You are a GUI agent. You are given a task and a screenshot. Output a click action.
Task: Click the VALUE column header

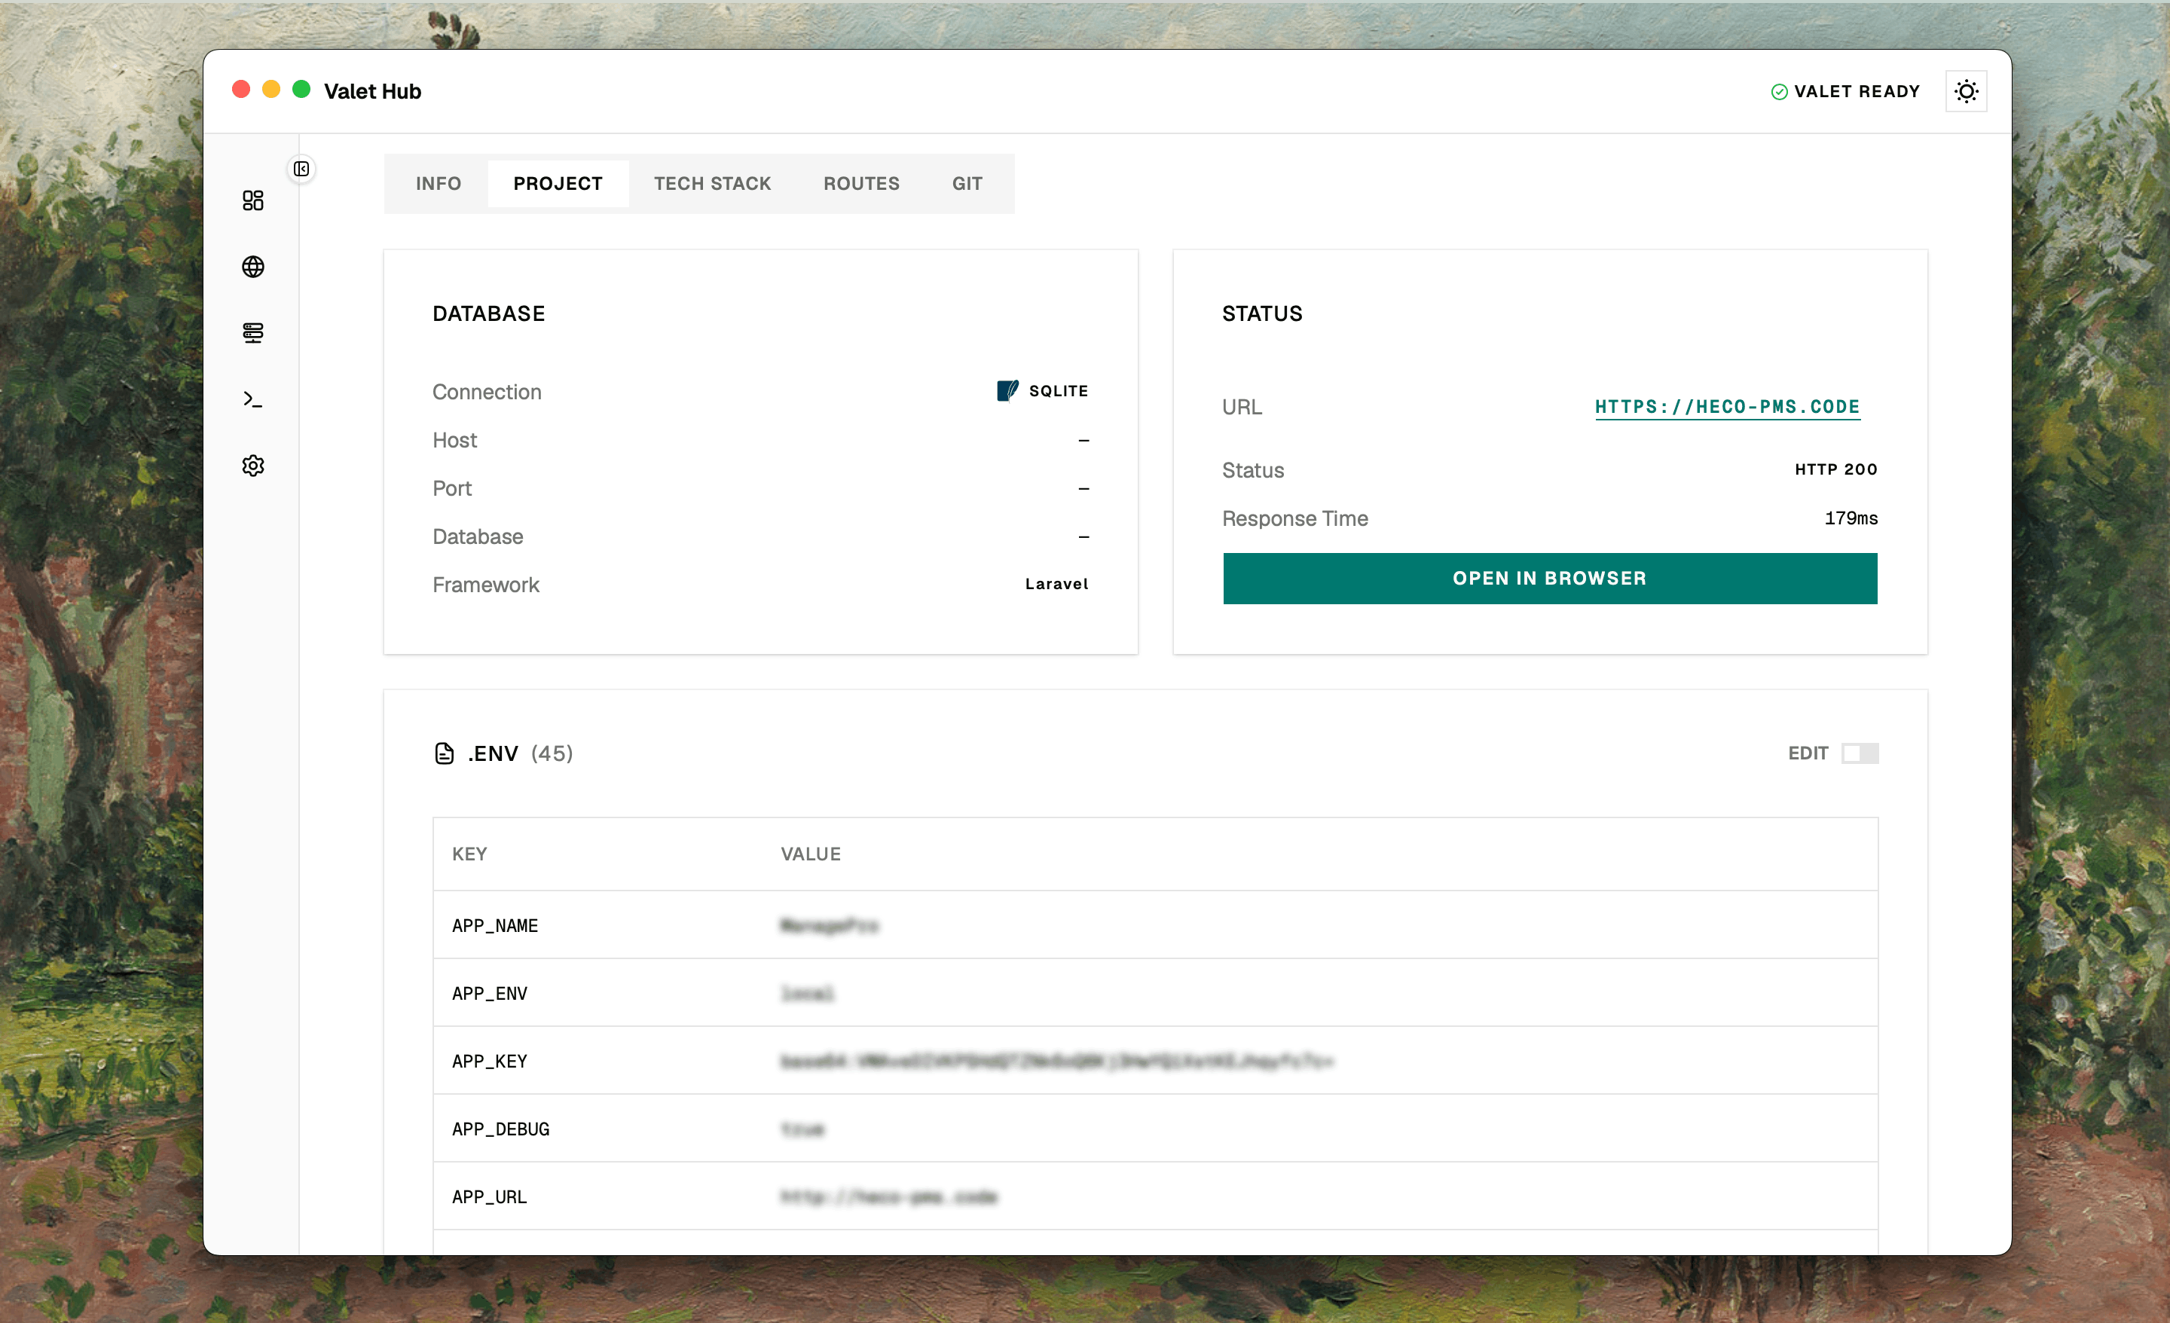click(810, 854)
